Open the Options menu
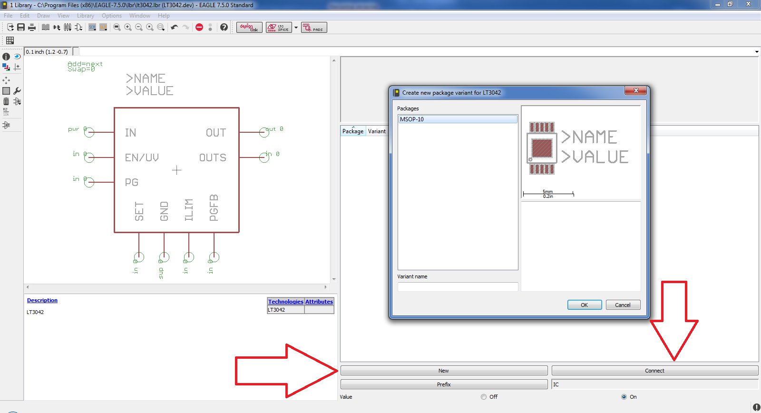This screenshot has height=413, width=761. [112, 16]
